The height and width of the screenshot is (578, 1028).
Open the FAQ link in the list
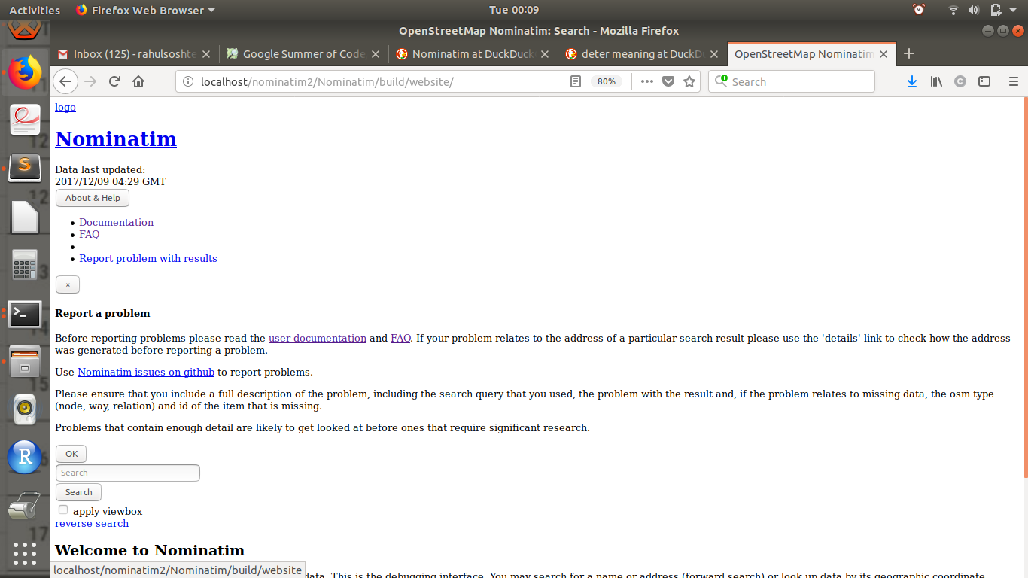89,234
